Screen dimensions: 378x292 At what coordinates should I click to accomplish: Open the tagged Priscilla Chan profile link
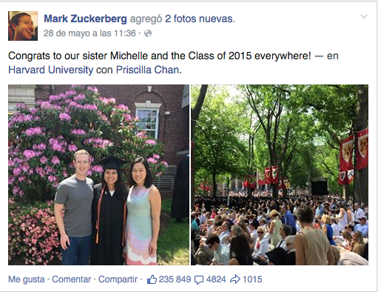[x=147, y=70]
